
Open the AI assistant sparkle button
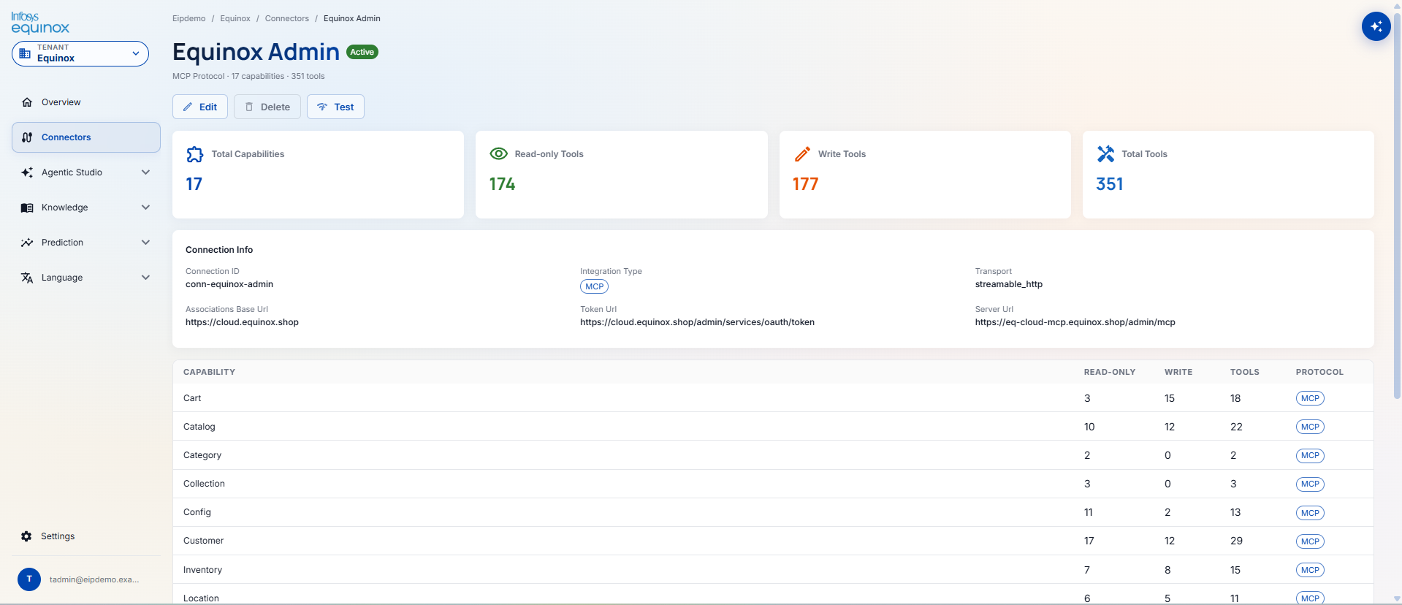point(1376,26)
